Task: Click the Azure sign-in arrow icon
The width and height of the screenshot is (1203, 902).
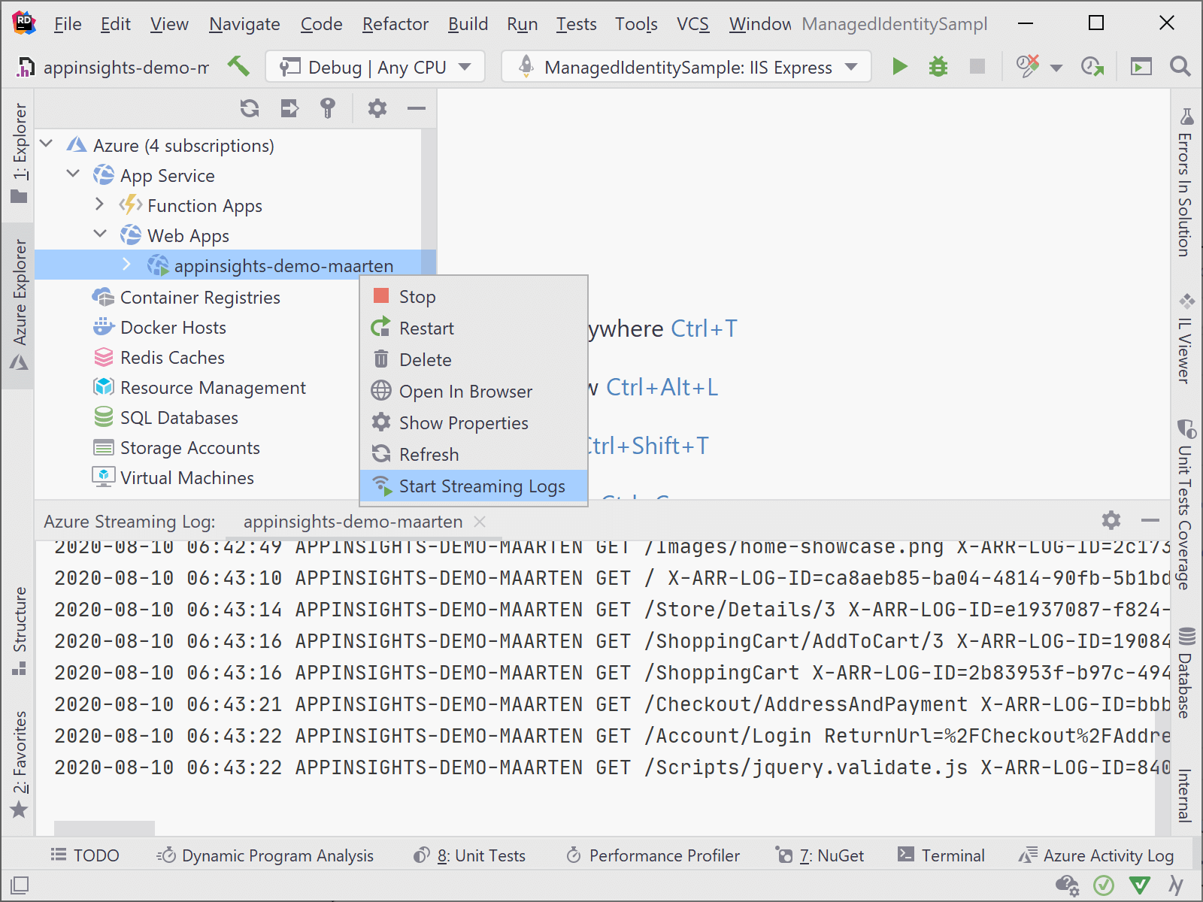Action: 289,108
